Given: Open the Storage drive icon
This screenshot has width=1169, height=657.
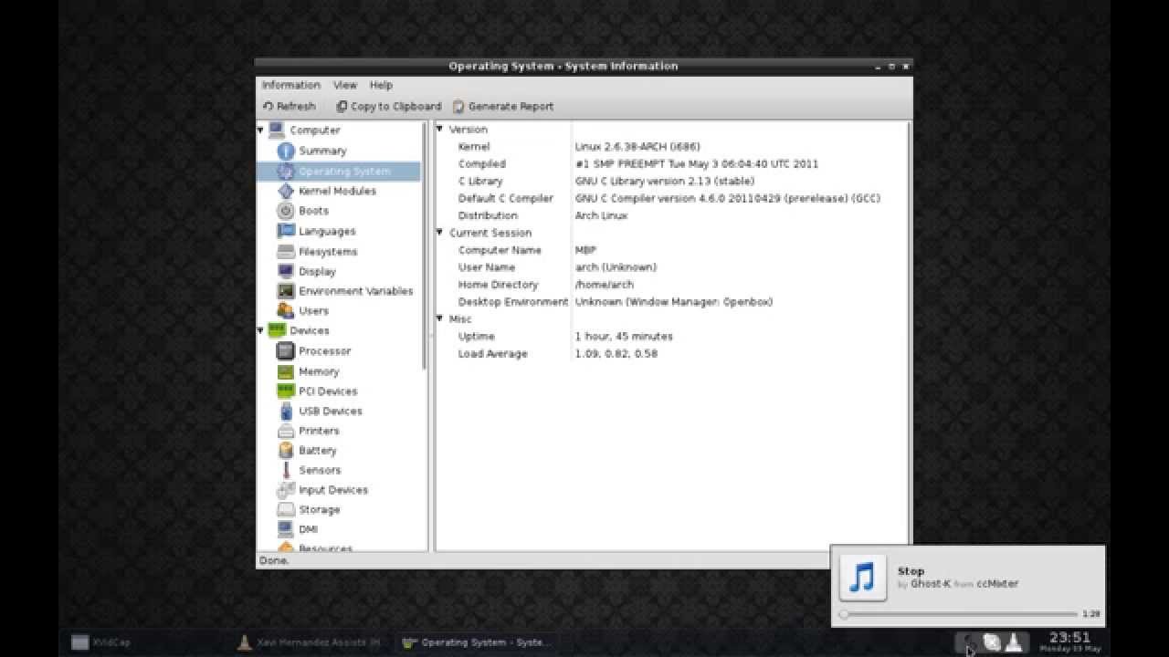Looking at the screenshot, I should click(x=286, y=509).
